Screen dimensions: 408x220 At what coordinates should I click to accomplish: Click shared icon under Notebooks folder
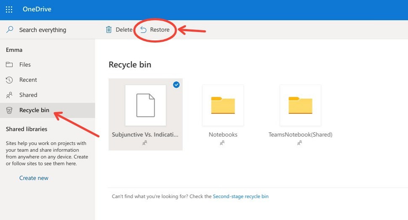(x=222, y=143)
